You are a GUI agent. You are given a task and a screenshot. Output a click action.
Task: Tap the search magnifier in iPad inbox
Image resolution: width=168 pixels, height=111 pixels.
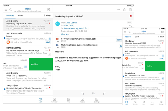(x=10, y=10)
